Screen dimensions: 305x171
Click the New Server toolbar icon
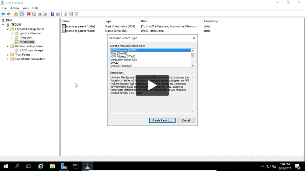(65, 14)
